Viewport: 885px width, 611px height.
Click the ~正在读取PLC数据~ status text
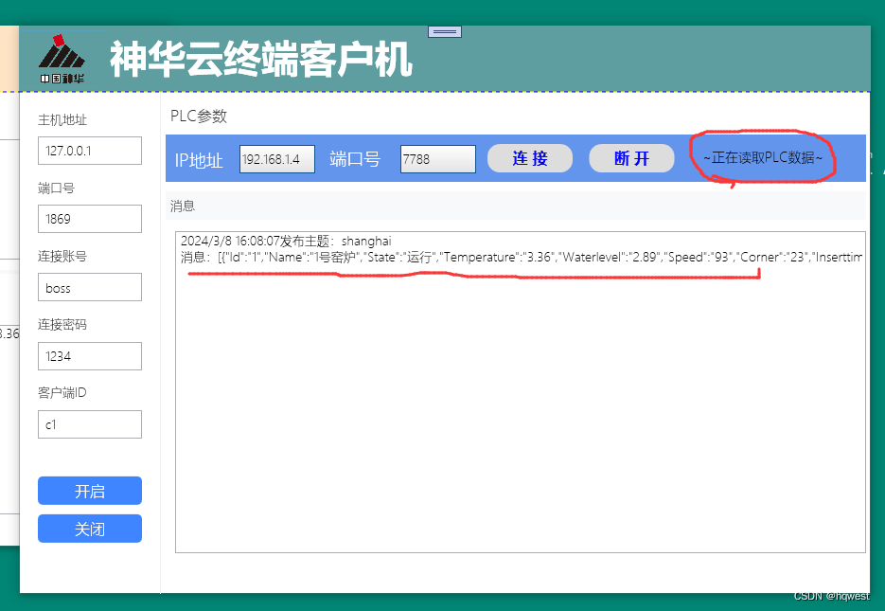point(763,157)
